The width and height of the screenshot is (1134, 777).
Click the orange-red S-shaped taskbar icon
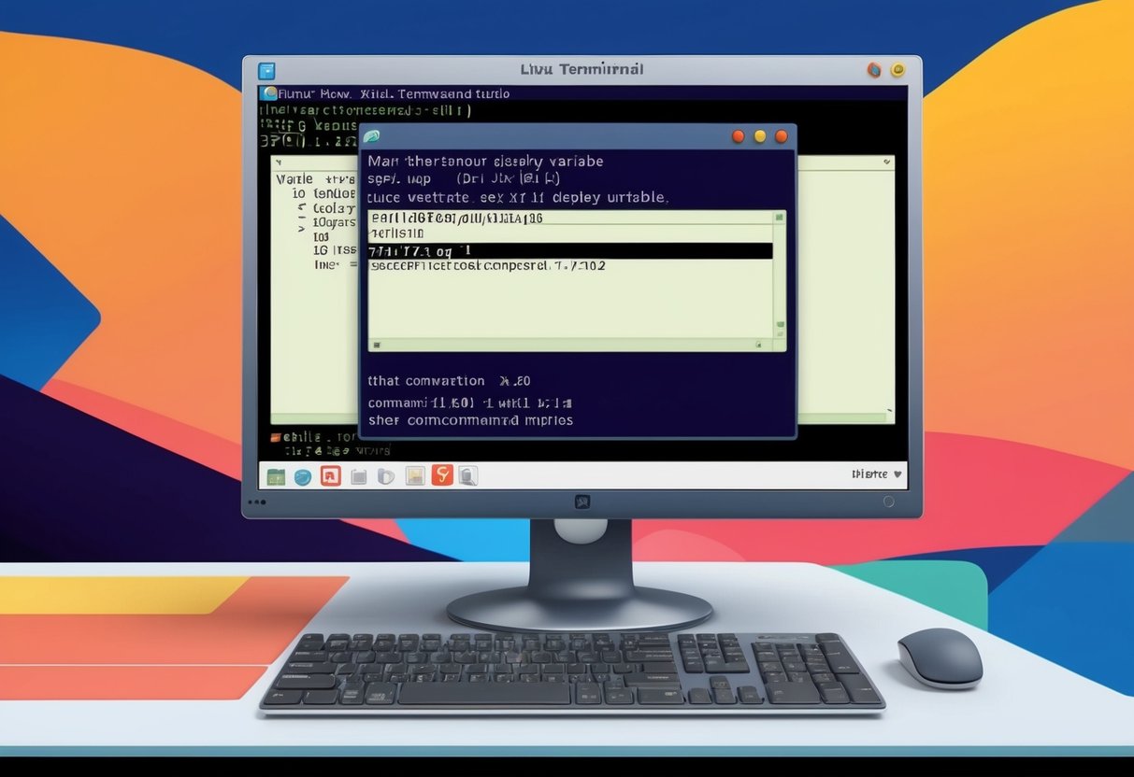click(x=442, y=475)
